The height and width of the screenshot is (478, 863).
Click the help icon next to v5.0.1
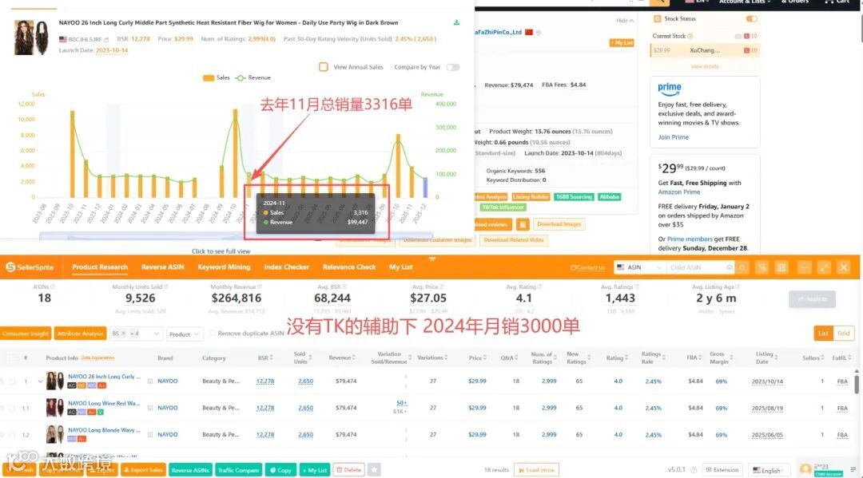(x=694, y=470)
